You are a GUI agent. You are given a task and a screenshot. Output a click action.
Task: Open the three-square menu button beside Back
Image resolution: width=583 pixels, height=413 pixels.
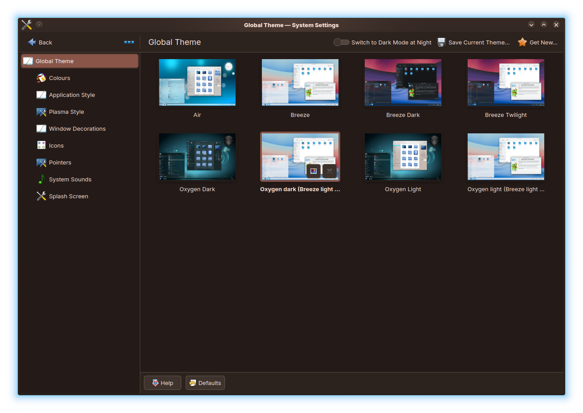pos(129,42)
